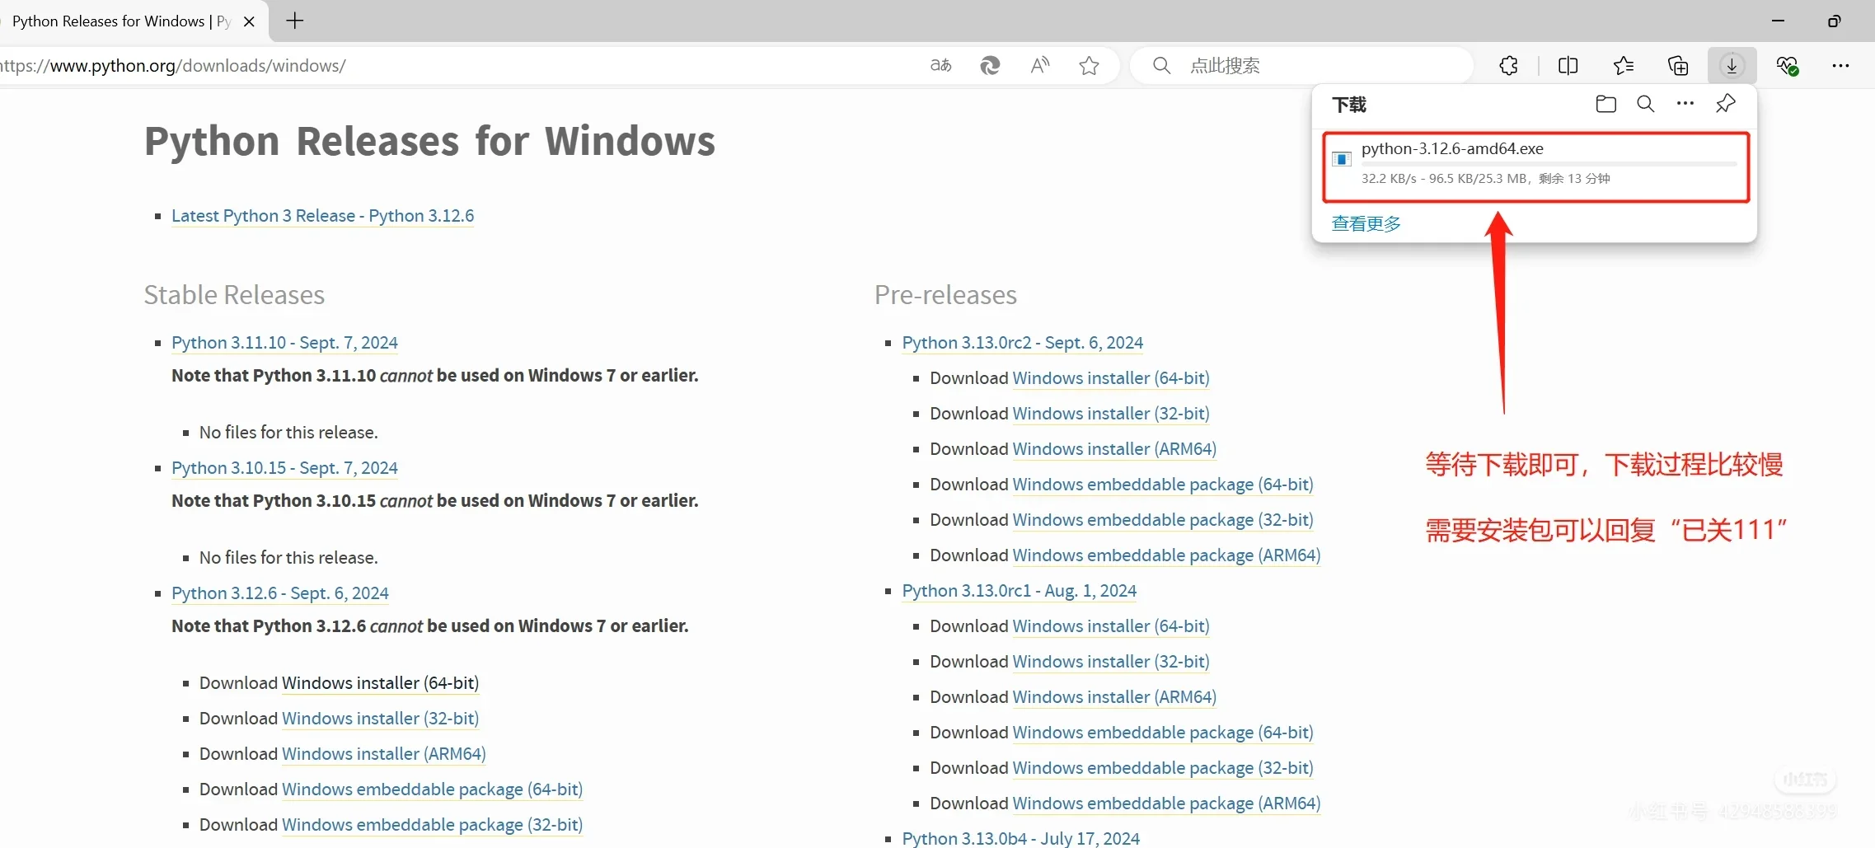The height and width of the screenshot is (848, 1875).
Task: Download 3.13.0rc2 Windows installer (32-bit)
Action: point(1111,414)
